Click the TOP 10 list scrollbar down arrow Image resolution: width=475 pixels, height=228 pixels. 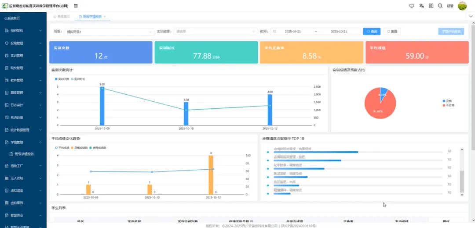click(462, 195)
